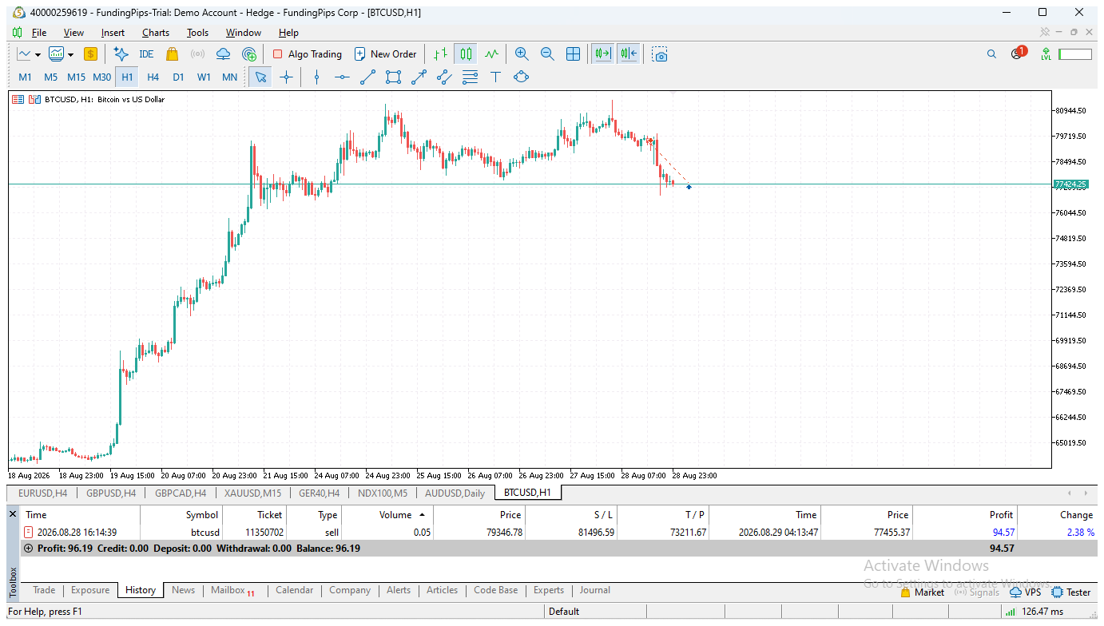Sort history by Volume column

coord(395,515)
